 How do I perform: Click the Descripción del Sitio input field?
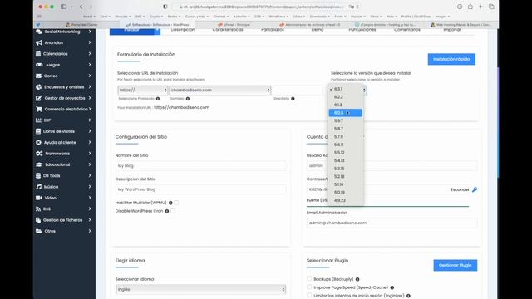(200, 189)
